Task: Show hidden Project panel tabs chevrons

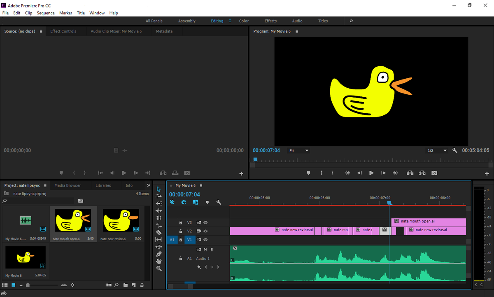Action: [x=149, y=185]
